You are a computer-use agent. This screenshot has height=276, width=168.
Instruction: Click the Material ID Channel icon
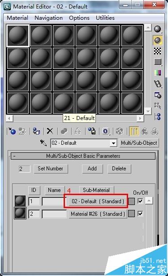106,131
